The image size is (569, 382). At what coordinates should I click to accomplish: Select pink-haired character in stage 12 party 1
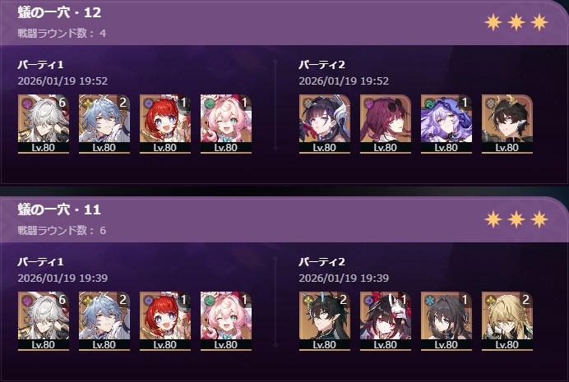click(226, 123)
